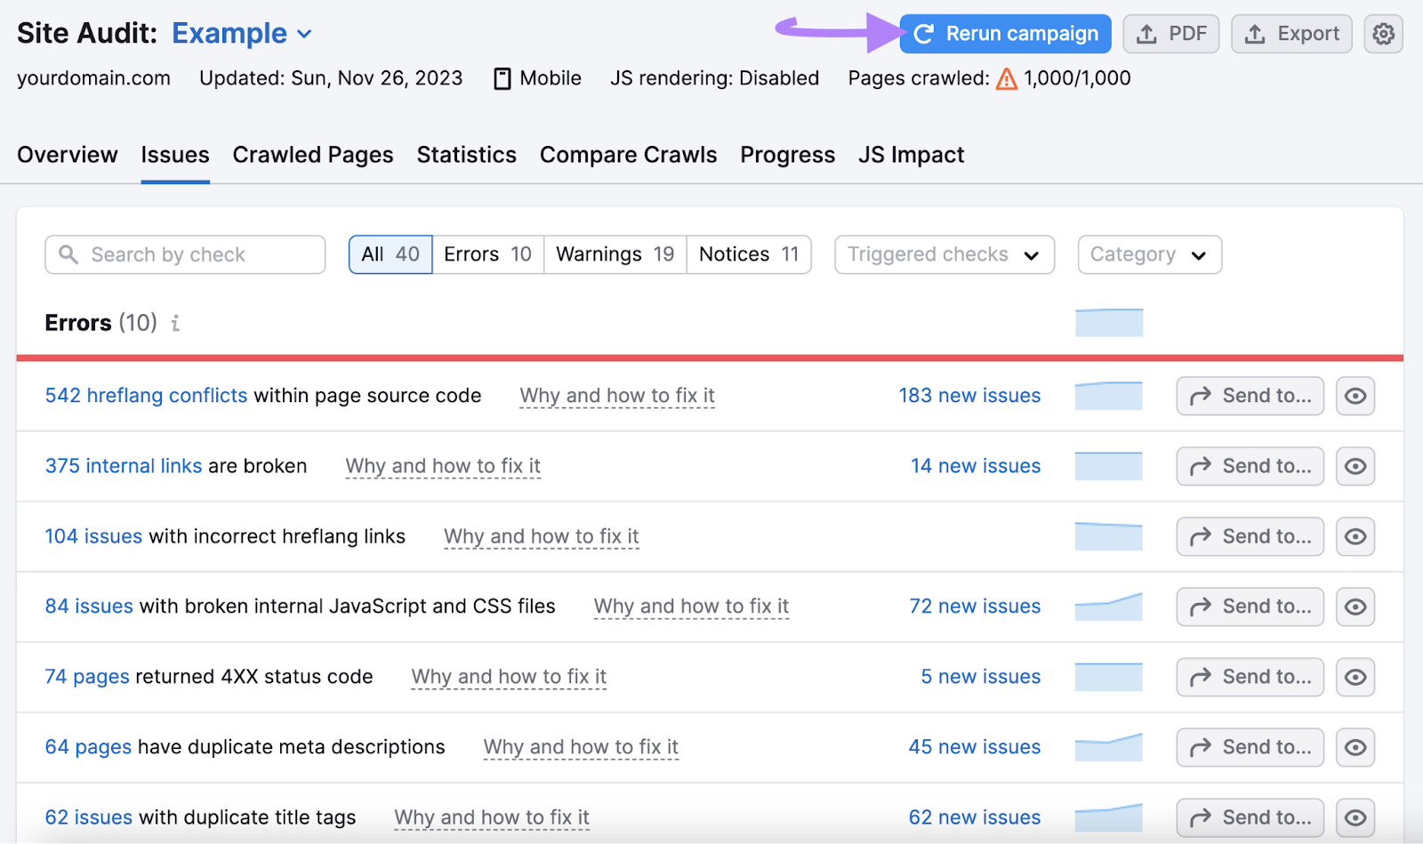View 183 new issues

point(969,396)
